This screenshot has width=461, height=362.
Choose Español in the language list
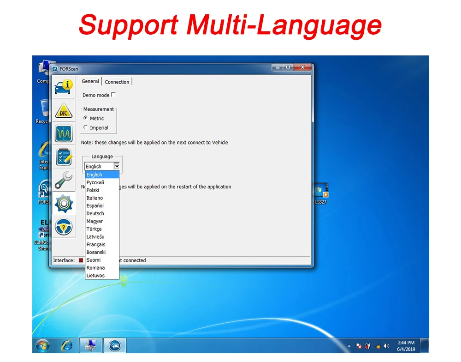pos(102,205)
